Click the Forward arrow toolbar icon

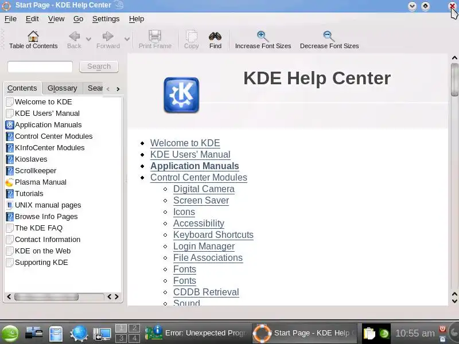point(108,36)
